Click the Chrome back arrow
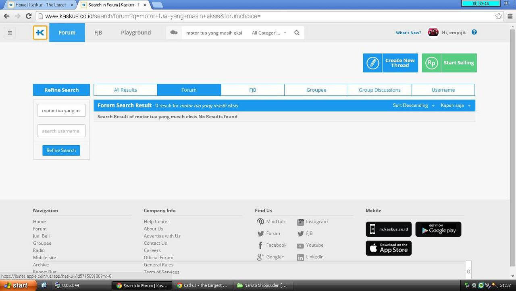The image size is (516, 291). coord(6,16)
